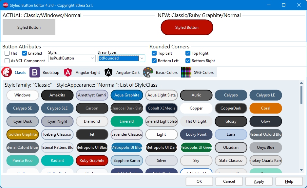Choose the Ruby Graphite style
The image size is (307, 188).
tap(92, 161)
